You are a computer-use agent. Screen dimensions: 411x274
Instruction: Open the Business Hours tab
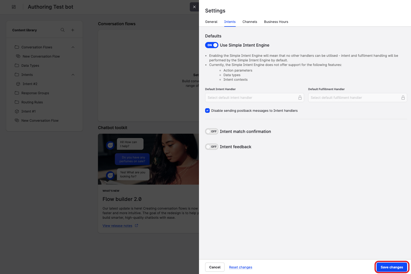tap(276, 22)
